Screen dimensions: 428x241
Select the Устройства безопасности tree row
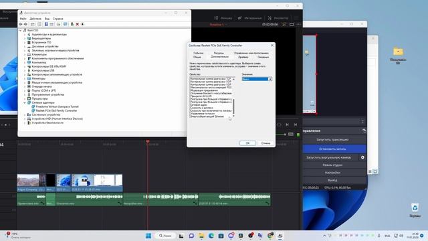[47, 123]
